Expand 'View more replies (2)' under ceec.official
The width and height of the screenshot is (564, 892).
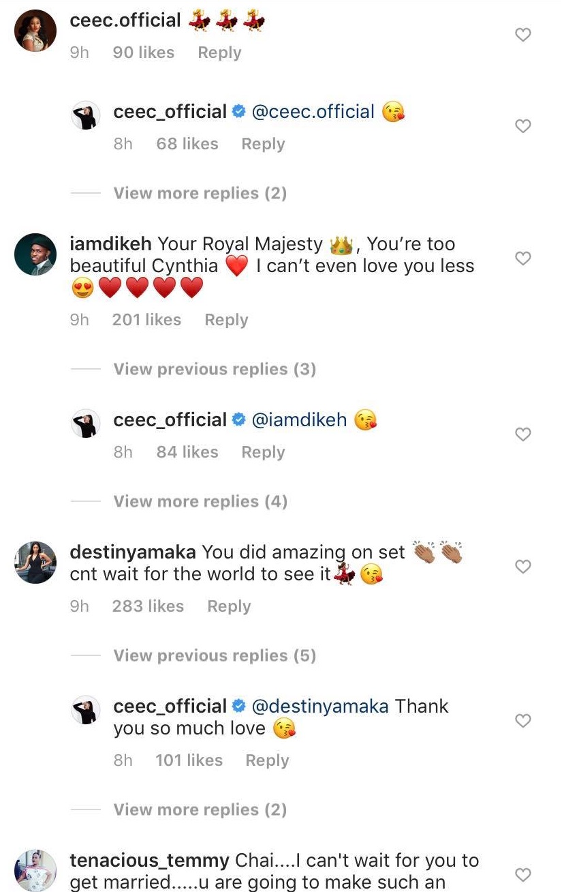(200, 194)
